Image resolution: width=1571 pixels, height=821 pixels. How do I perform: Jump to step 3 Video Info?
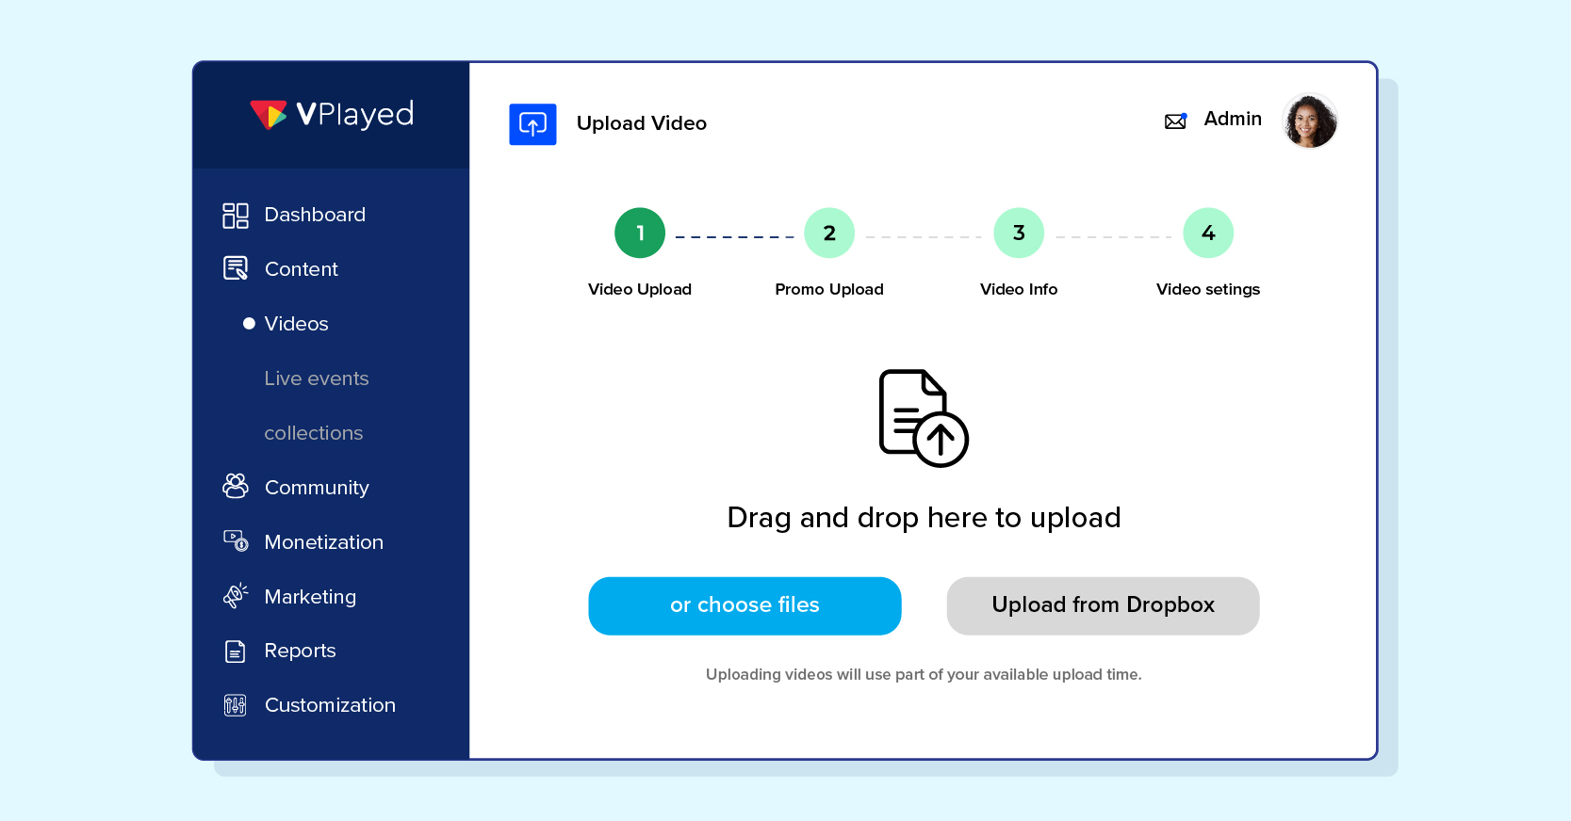coord(1018,233)
